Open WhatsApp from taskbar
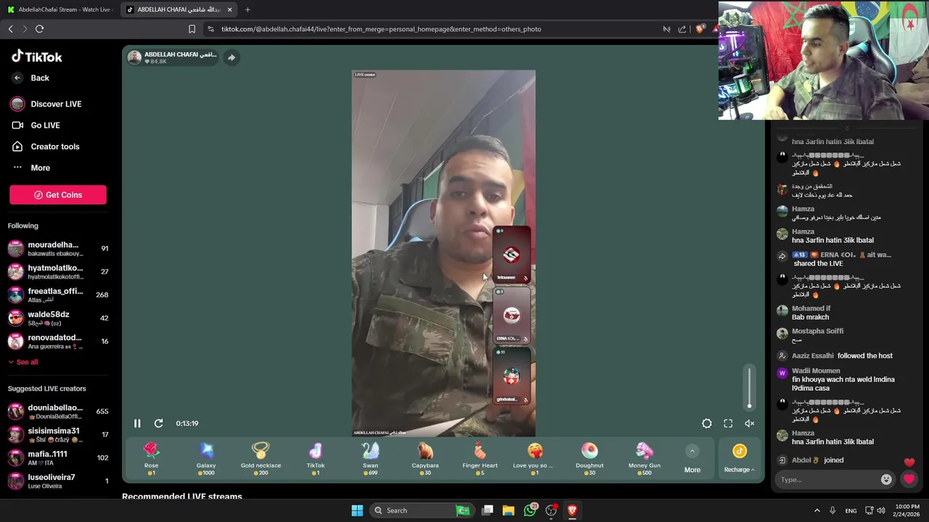 [x=530, y=510]
